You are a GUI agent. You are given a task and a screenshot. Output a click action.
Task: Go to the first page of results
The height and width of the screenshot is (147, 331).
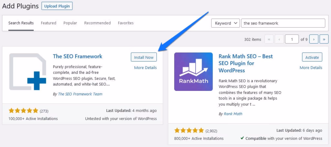(269, 39)
